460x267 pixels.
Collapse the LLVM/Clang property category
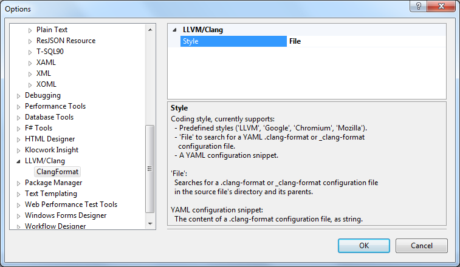tap(175, 29)
